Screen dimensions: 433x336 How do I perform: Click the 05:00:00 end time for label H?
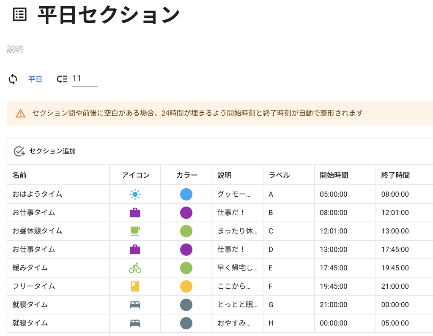tap(395, 323)
